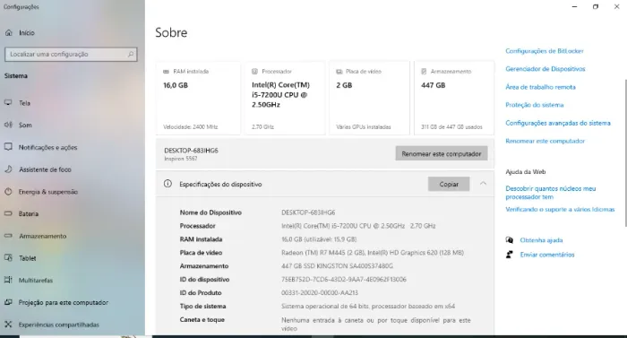Viewport: 627px width, 338px height.
Task: Click the Obtenha ajuda chat icon
Action: pyautogui.click(x=510, y=240)
